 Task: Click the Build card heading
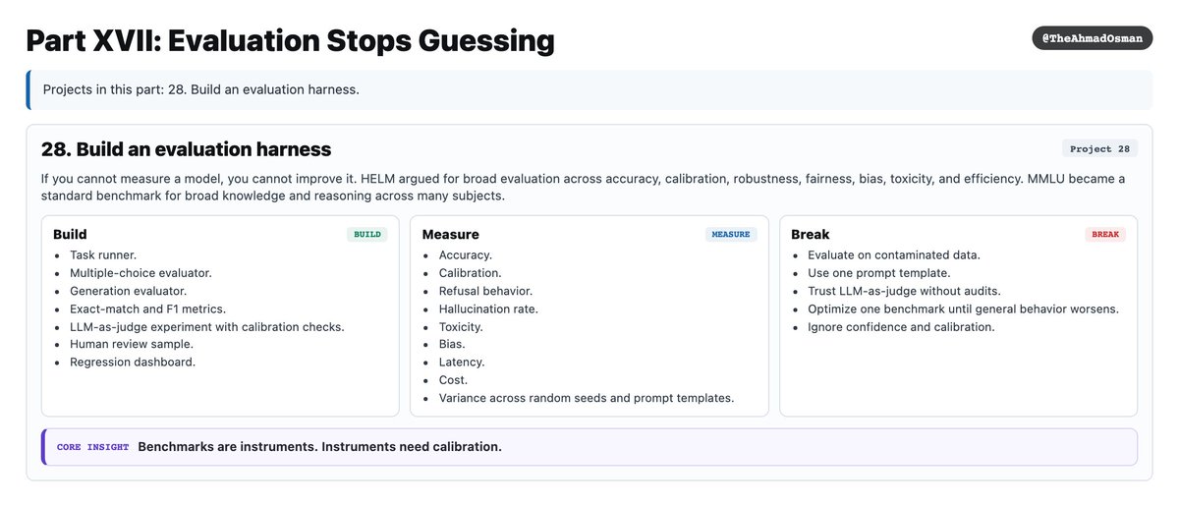(70, 235)
